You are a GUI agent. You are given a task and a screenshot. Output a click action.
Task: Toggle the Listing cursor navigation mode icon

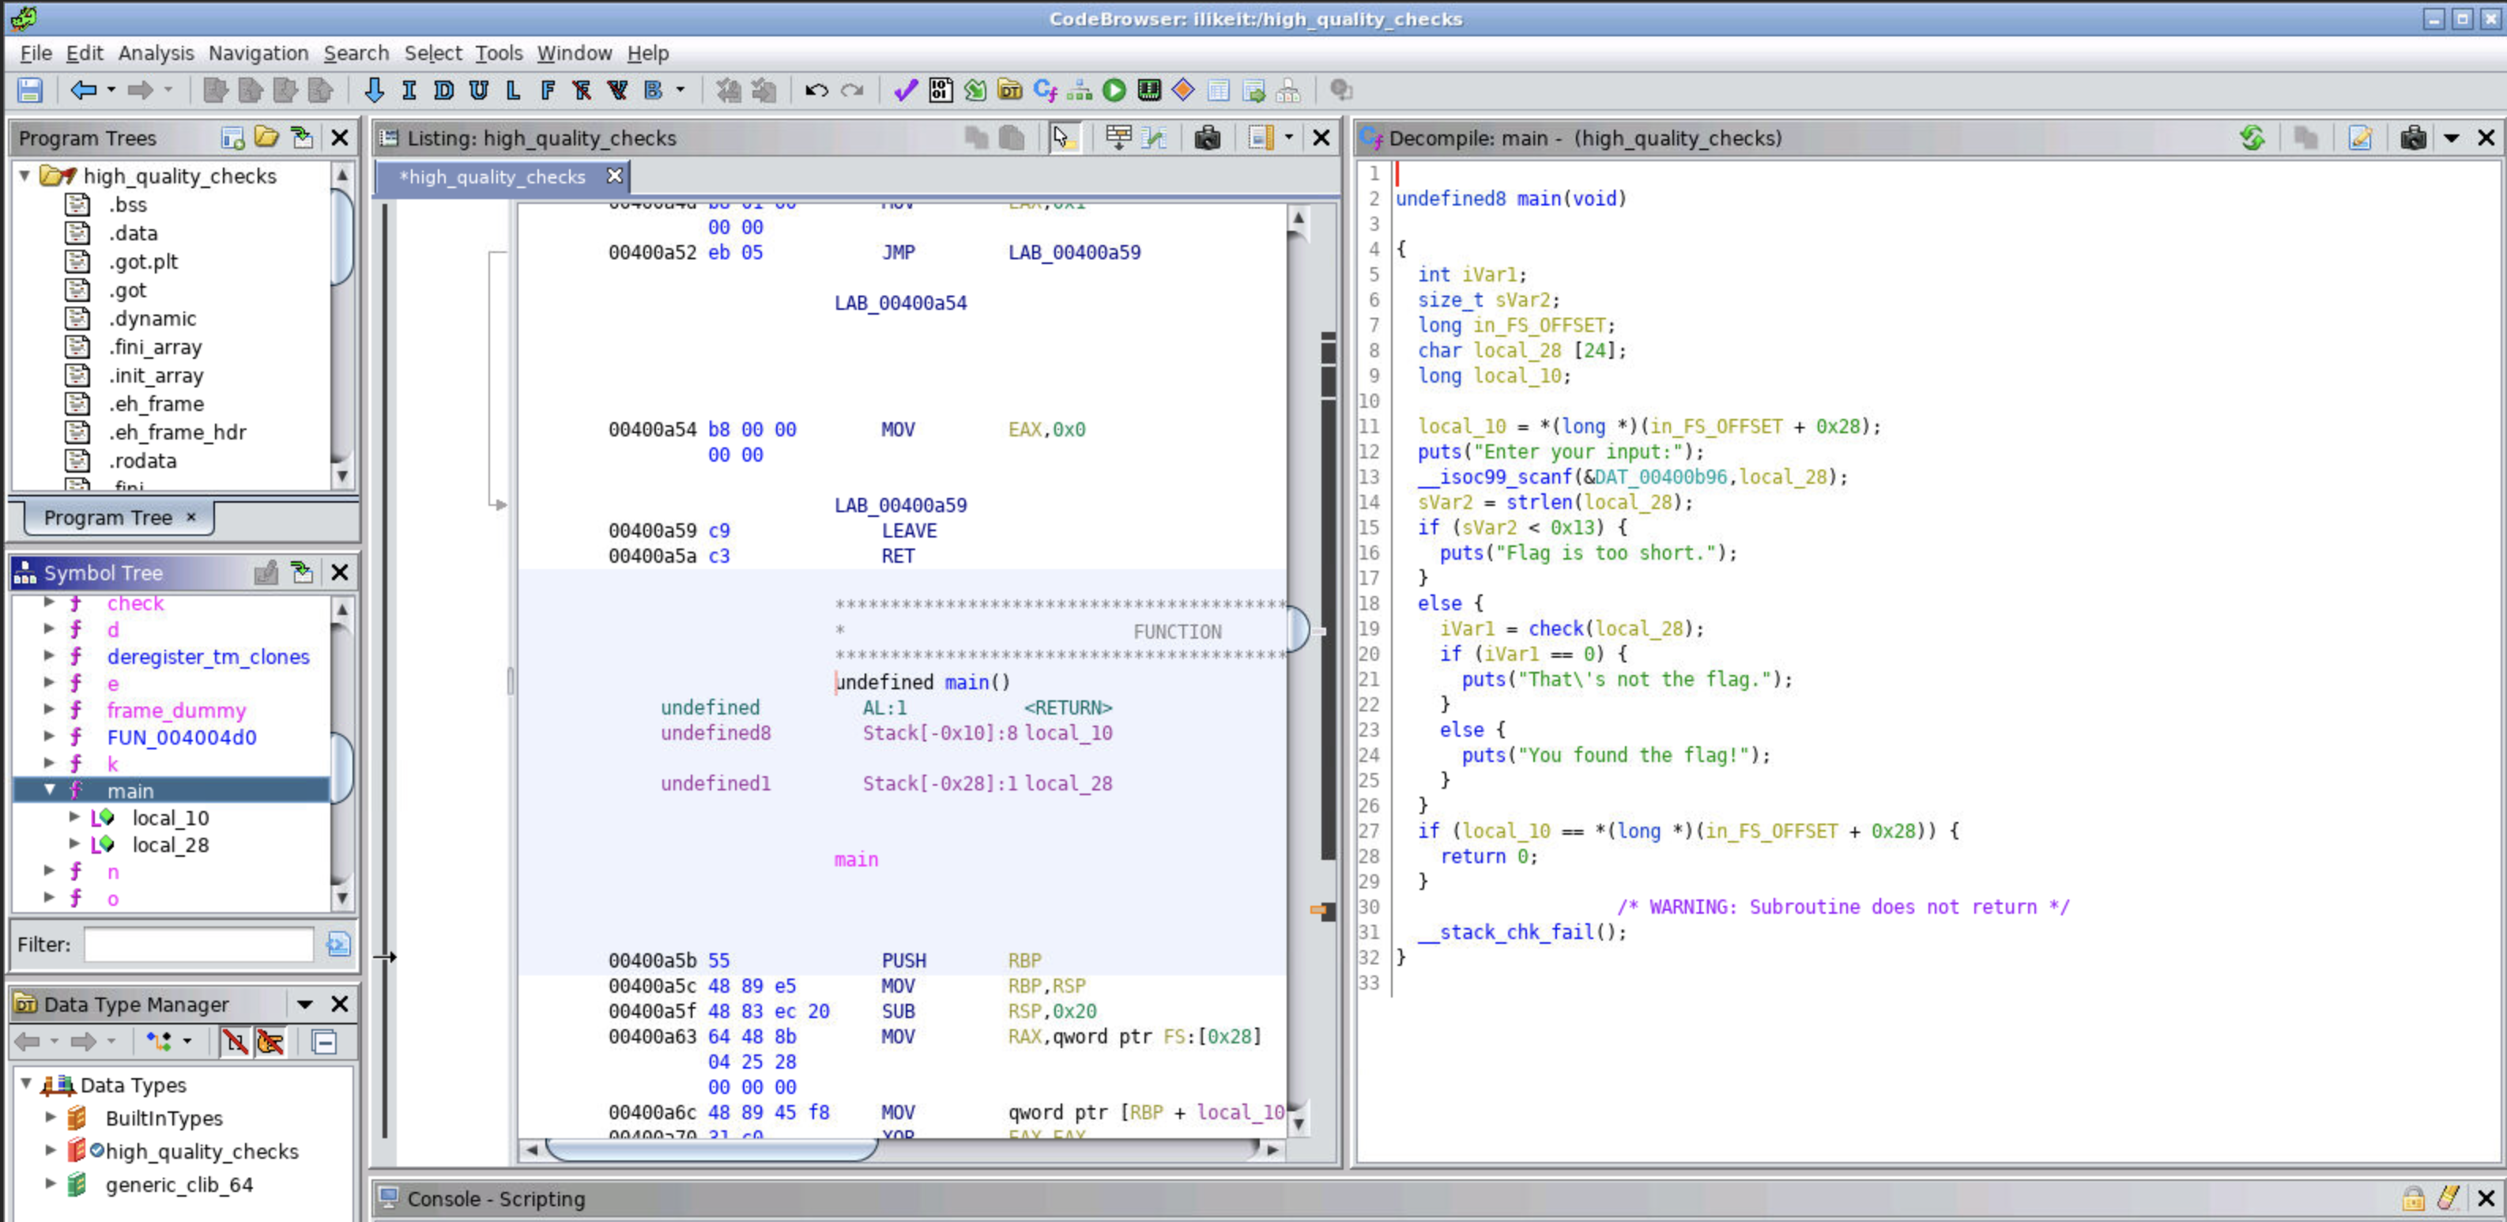coord(1063,138)
